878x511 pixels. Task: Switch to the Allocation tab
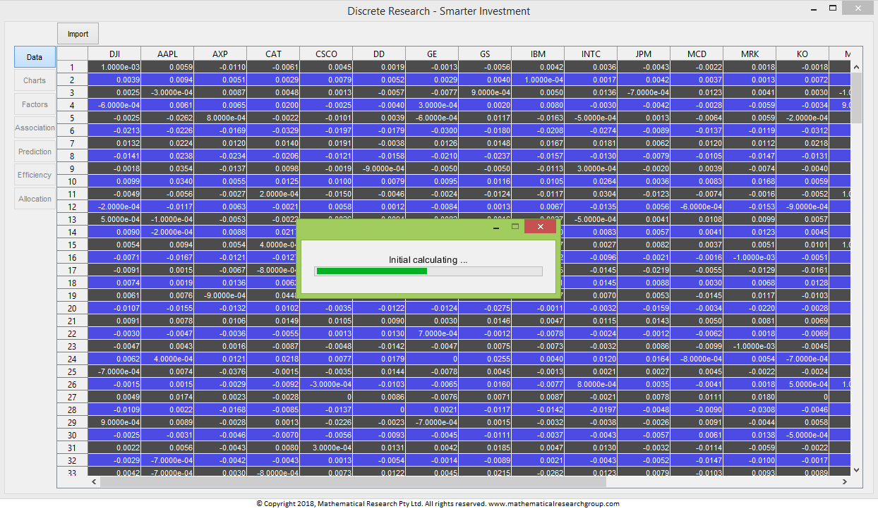pyautogui.click(x=35, y=199)
